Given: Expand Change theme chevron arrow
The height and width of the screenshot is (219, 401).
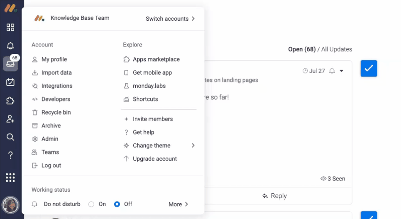Looking at the screenshot, I should pyautogui.click(x=193, y=145).
